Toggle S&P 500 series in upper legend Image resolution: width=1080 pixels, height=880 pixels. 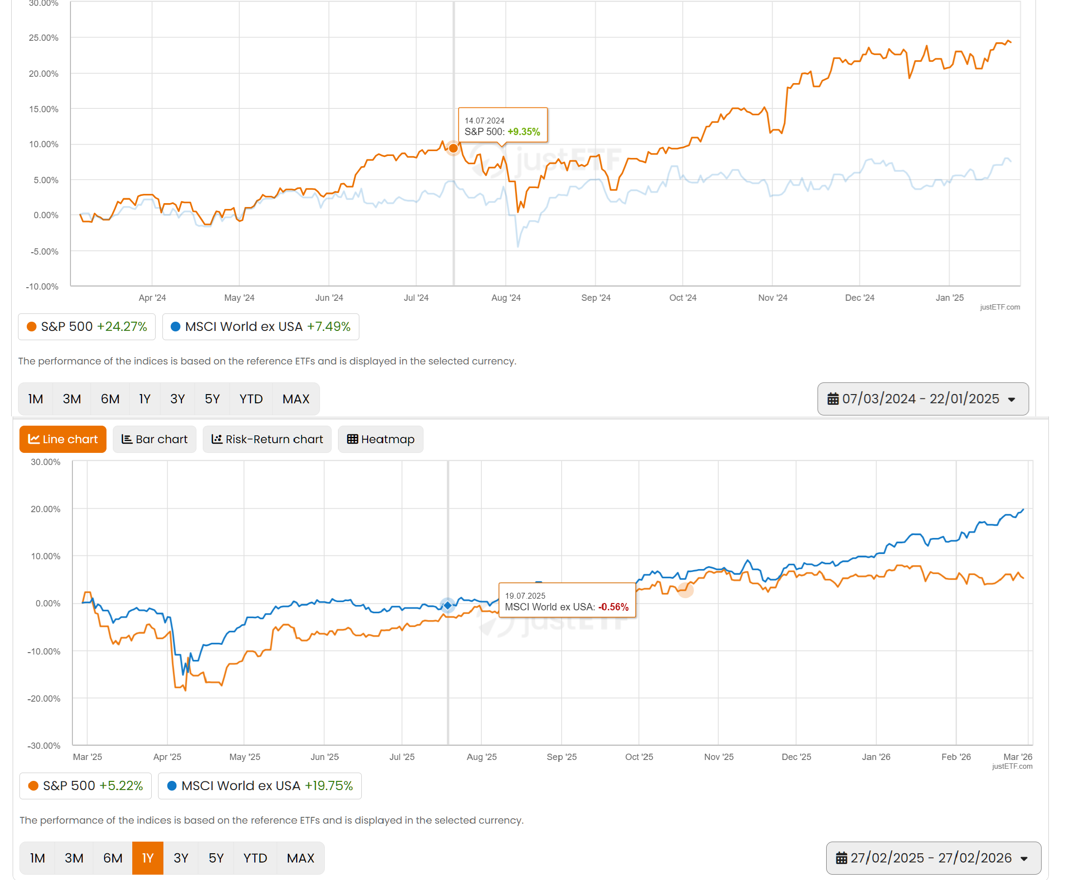[87, 327]
